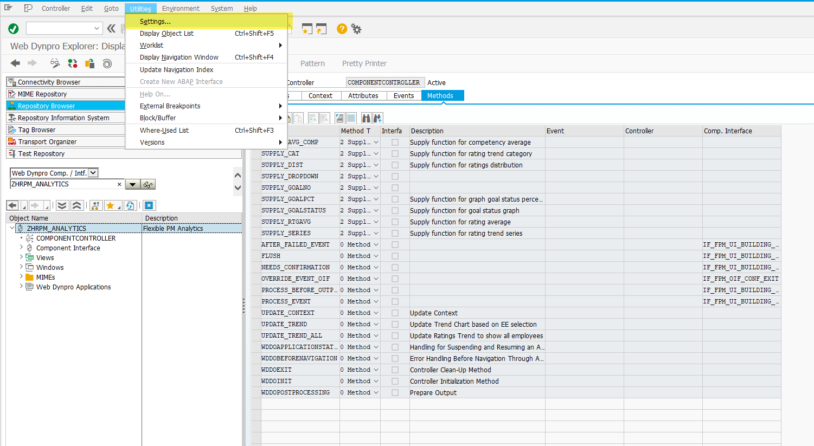Click the Views node icon in tree

pos(30,257)
